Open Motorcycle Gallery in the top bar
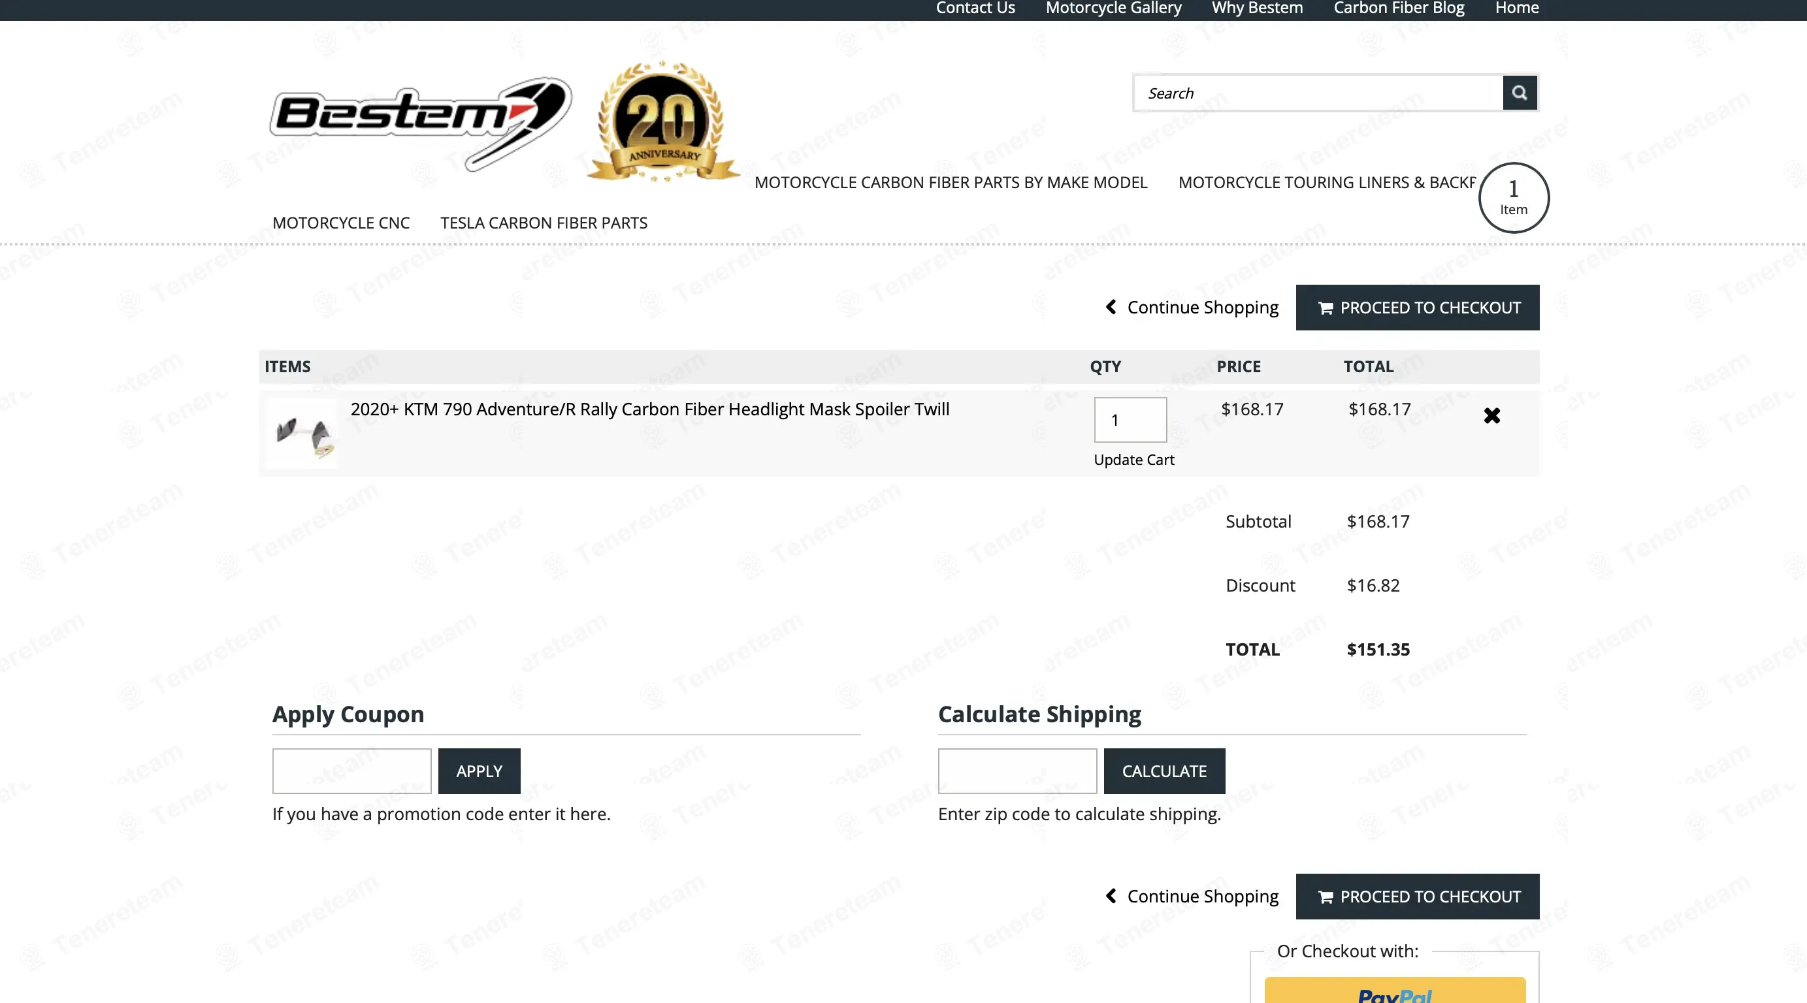The width and height of the screenshot is (1807, 1003). 1113,8
